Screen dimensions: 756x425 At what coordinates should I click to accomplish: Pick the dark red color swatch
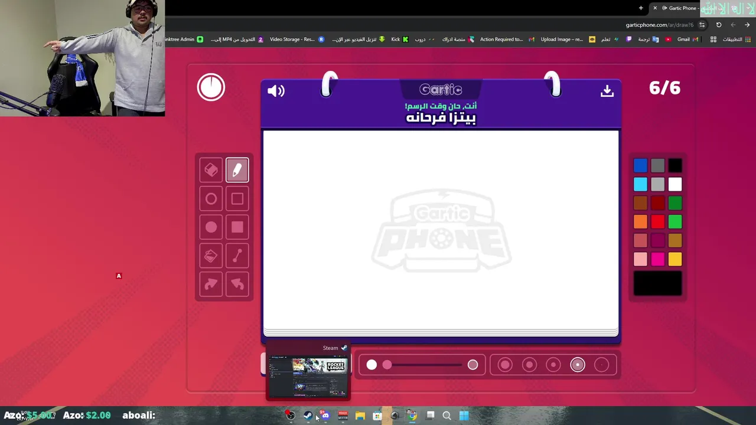657,203
